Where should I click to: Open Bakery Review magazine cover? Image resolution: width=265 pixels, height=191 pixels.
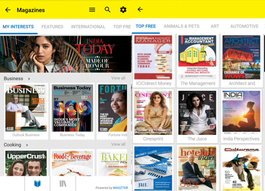coord(113,163)
